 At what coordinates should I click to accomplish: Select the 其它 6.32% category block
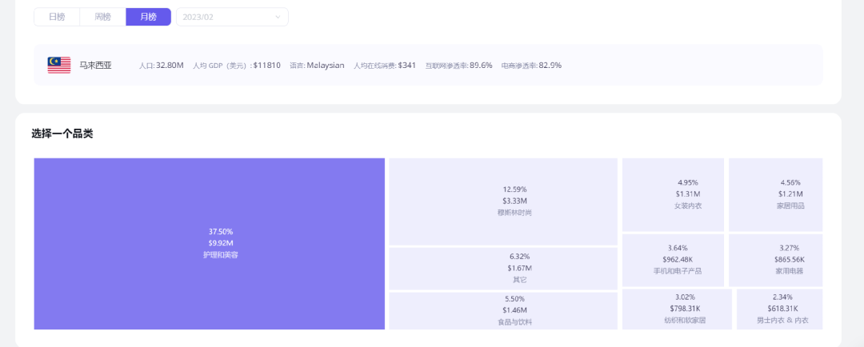pos(503,269)
